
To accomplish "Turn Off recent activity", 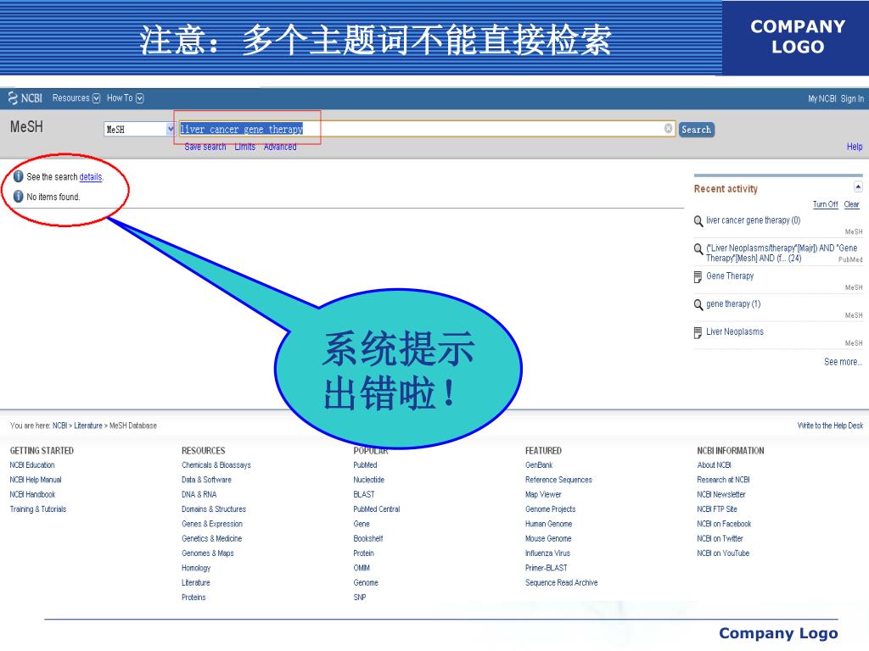I will tap(825, 204).
